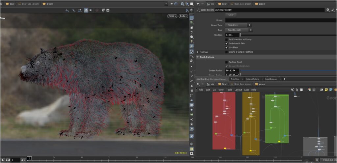
Task: Select the highlighted handle tool icon above viewport
Action: (x=86, y=10)
